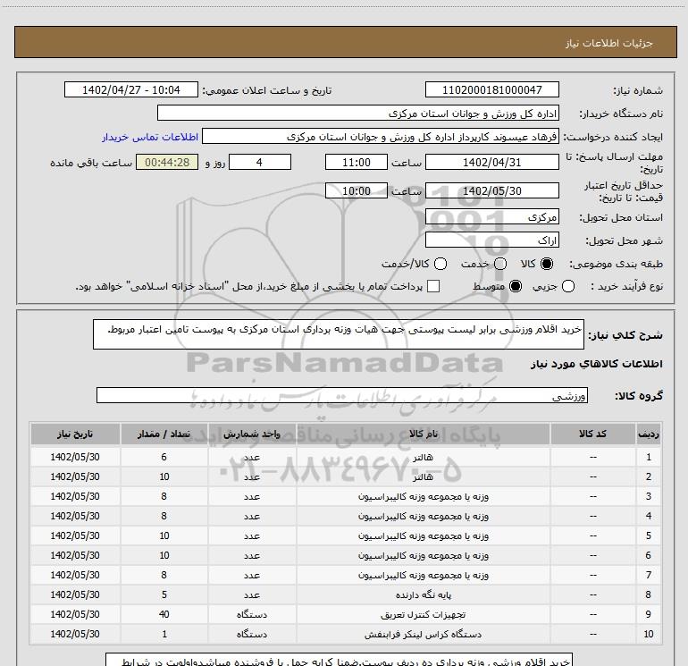Viewport: 688px width, 666px height.
Task: Select وزنه یا مجموعه وزنه کالیبراسیون row 5
Action: [423, 535]
